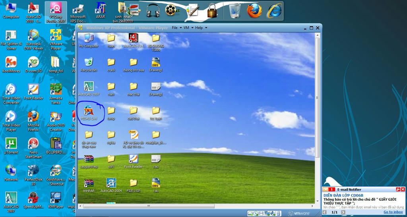
Task: Close the E-mail Notifier popup
Action: click(403, 190)
